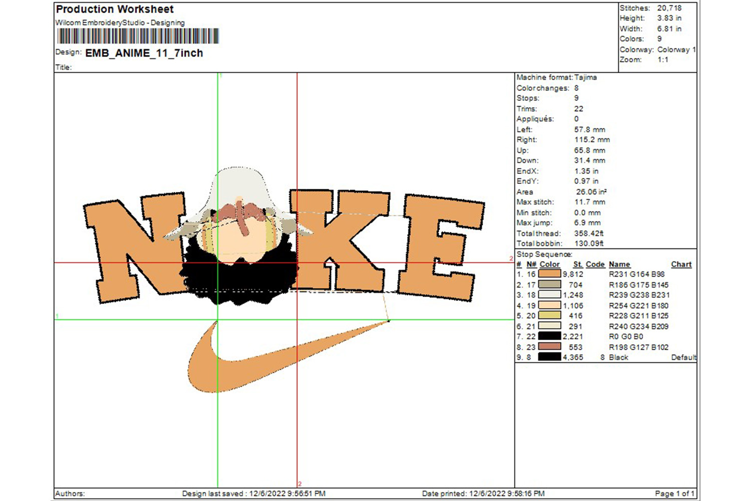Click the brown-red swatch in stop 8
This screenshot has width=752, height=501.
click(x=549, y=347)
